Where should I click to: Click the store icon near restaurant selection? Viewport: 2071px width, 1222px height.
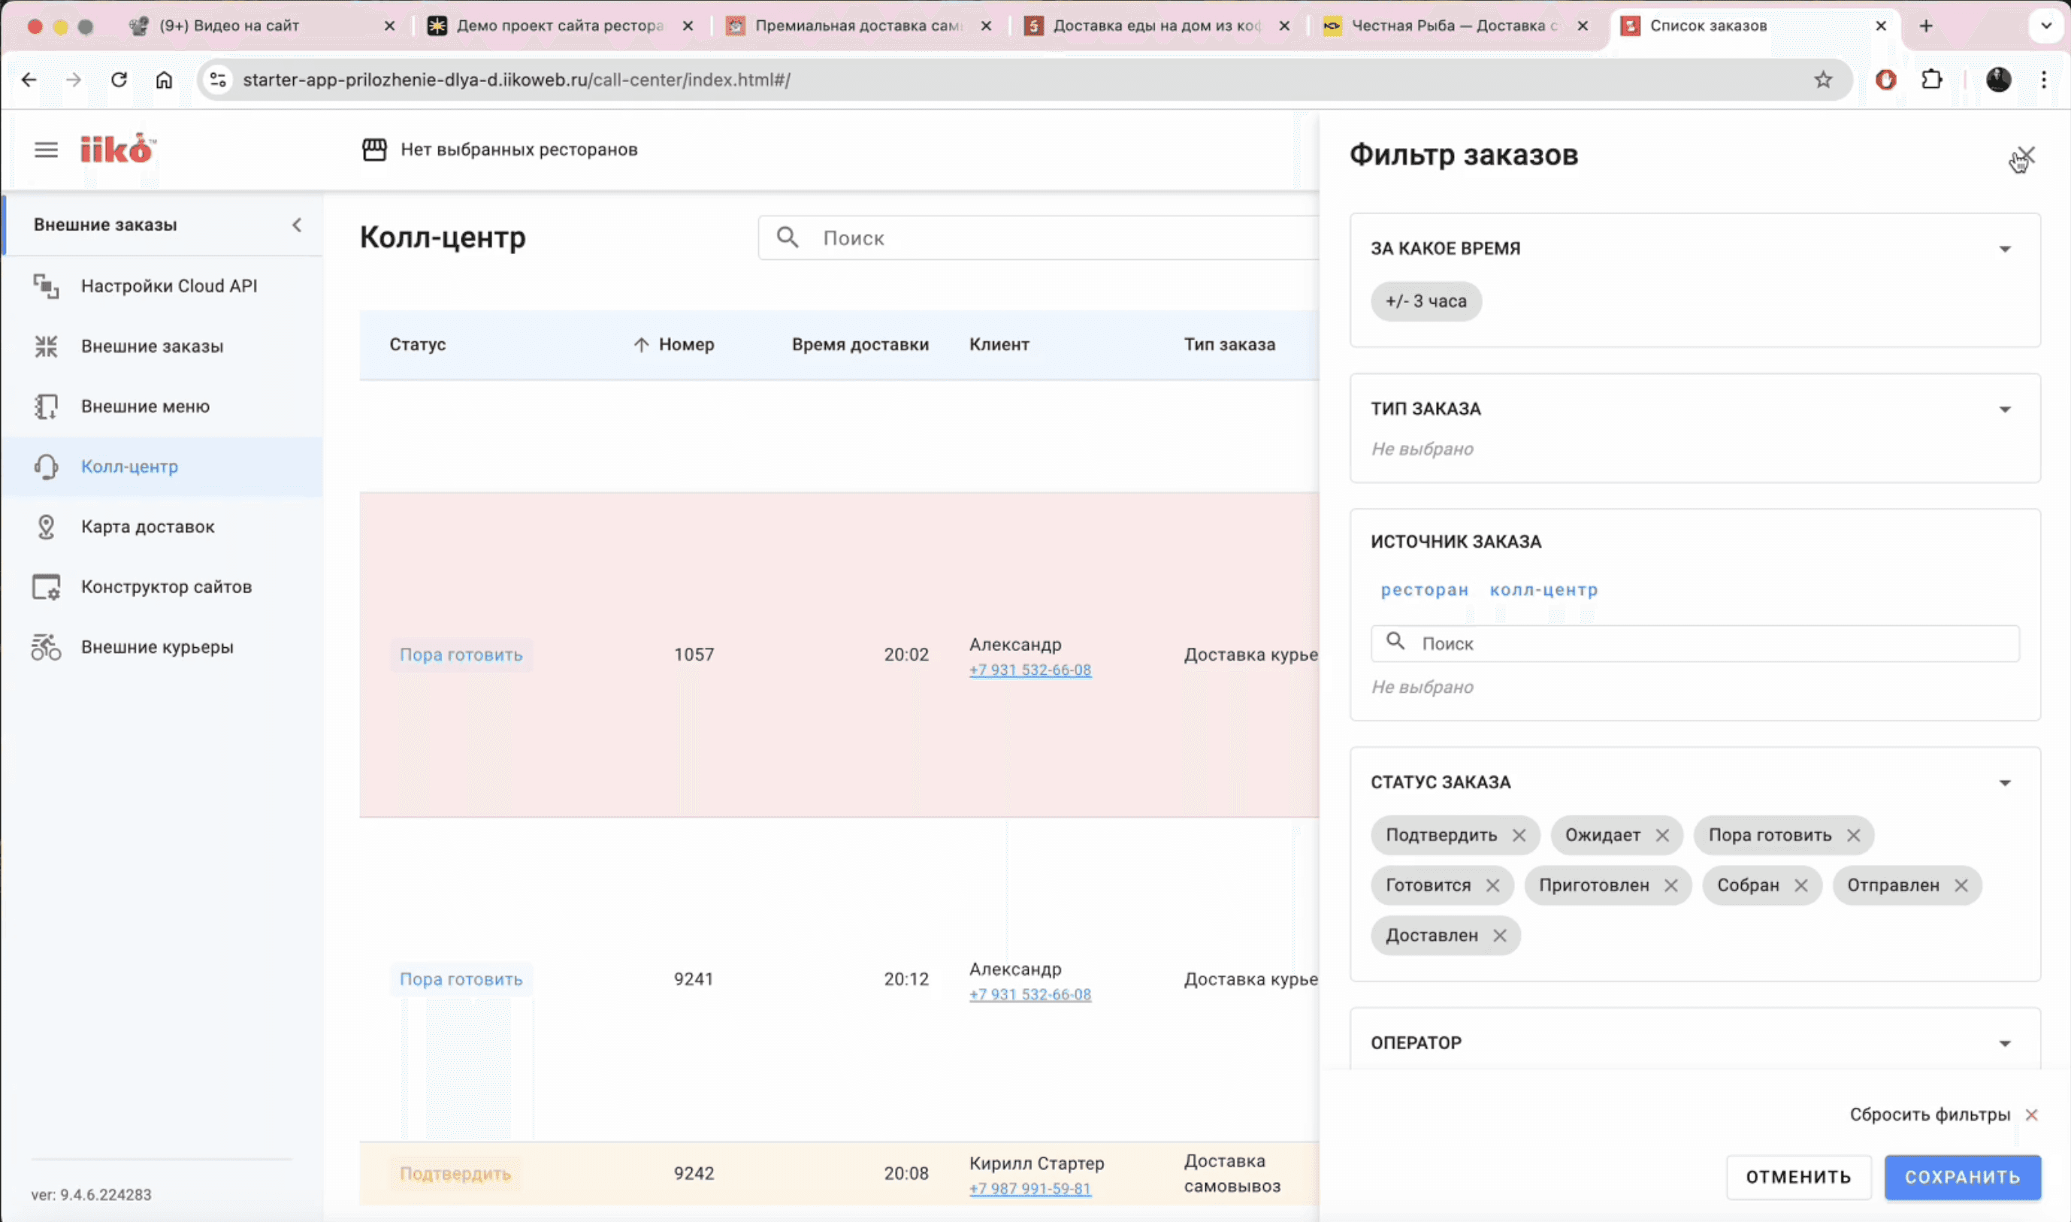tap(374, 150)
